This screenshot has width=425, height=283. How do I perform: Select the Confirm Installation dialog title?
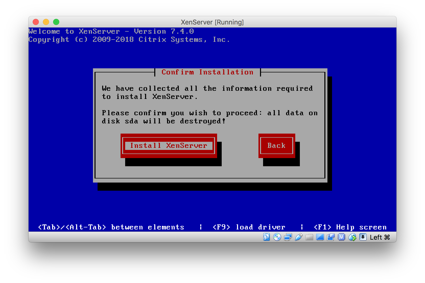coord(207,72)
